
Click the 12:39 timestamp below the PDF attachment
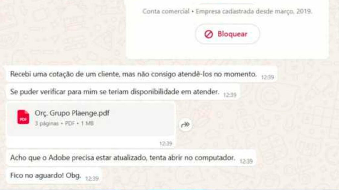pyautogui.click(x=166, y=143)
